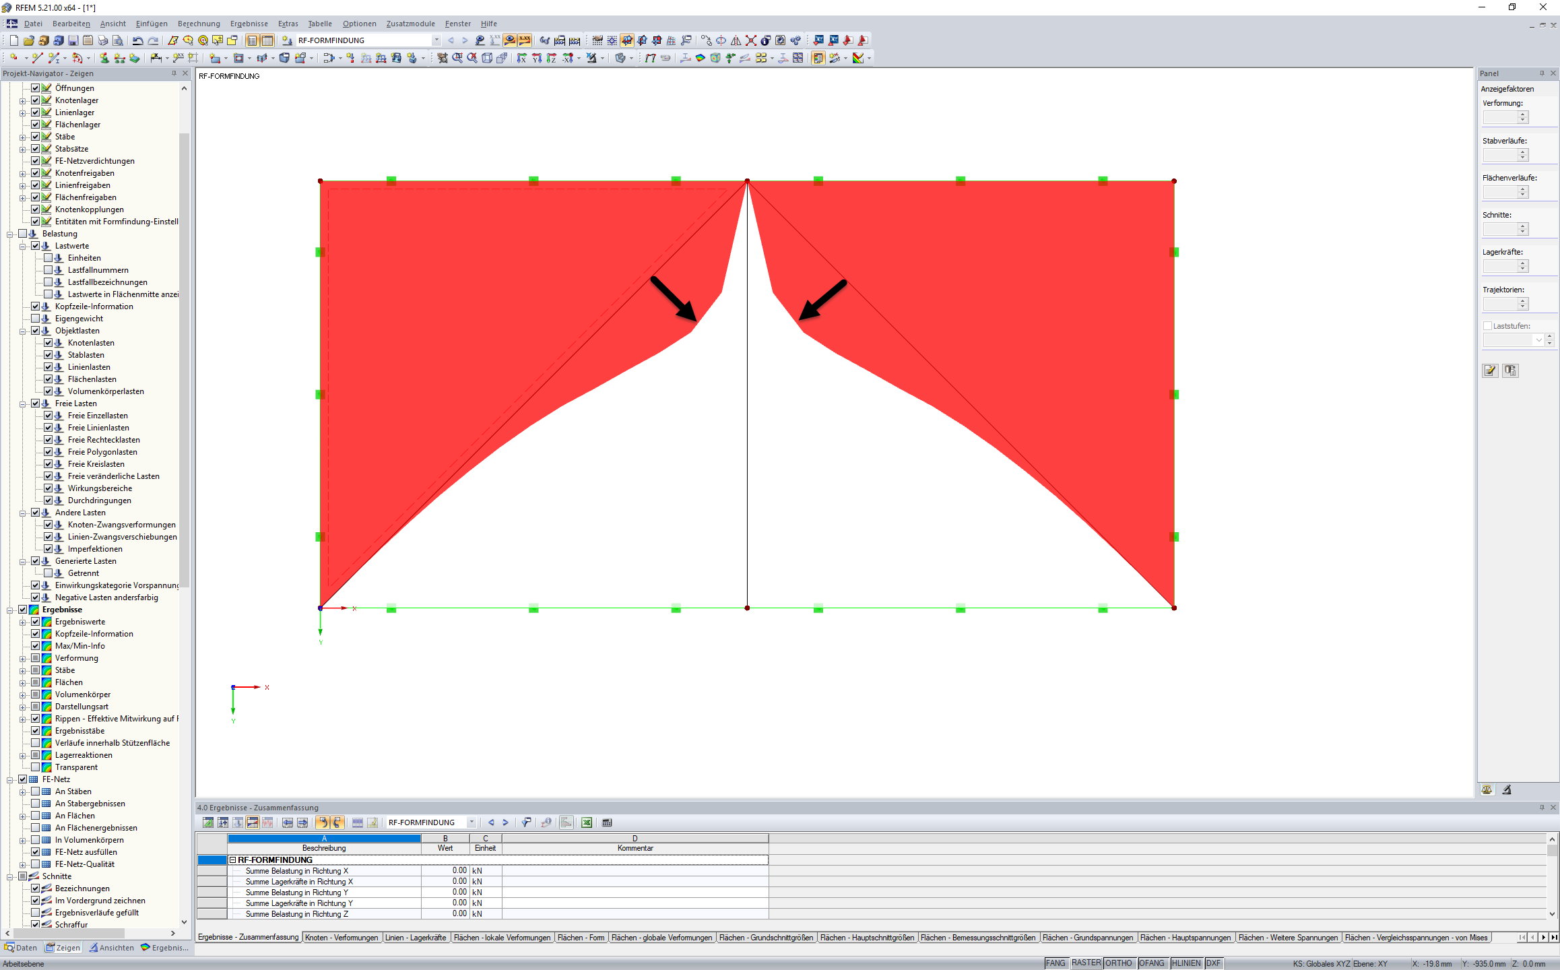Viewport: 1560px width, 970px height.
Task: Click the Undo arrow icon
Action: pyautogui.click(x=137, y=40)
